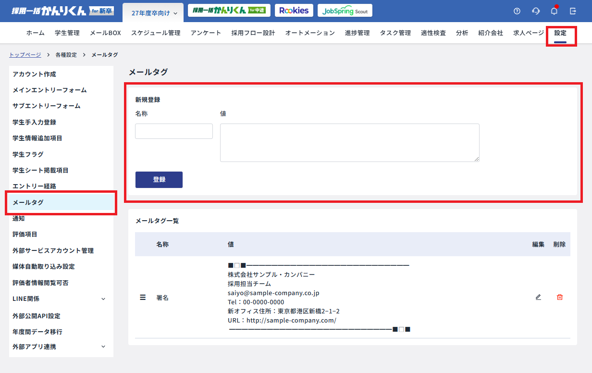Open the 27年度卒向け year dropdown
This screenshot has height=373, width=592.
pos(154,13)
